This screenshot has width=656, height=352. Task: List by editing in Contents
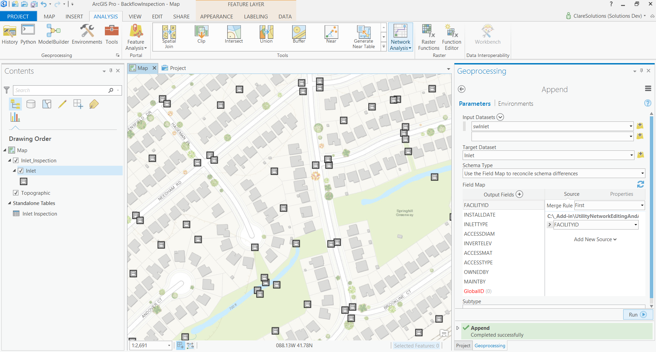pos(62,104)
